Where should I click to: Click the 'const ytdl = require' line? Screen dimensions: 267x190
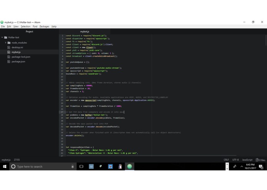click(x=84, y=50)
